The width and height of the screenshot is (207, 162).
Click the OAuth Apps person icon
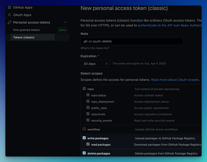click(9, 15)
